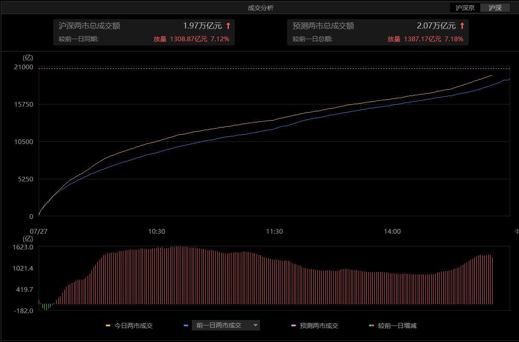Image resolution: width=519 pixels, height=342 pixels.
Task: Toggle the 预测两市成交 series label
Action: (x=319, y=326)
